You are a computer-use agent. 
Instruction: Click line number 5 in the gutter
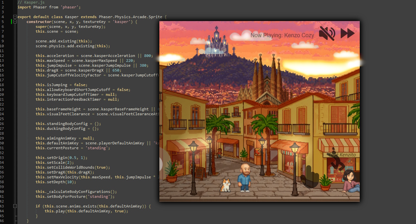coord(3,21)
